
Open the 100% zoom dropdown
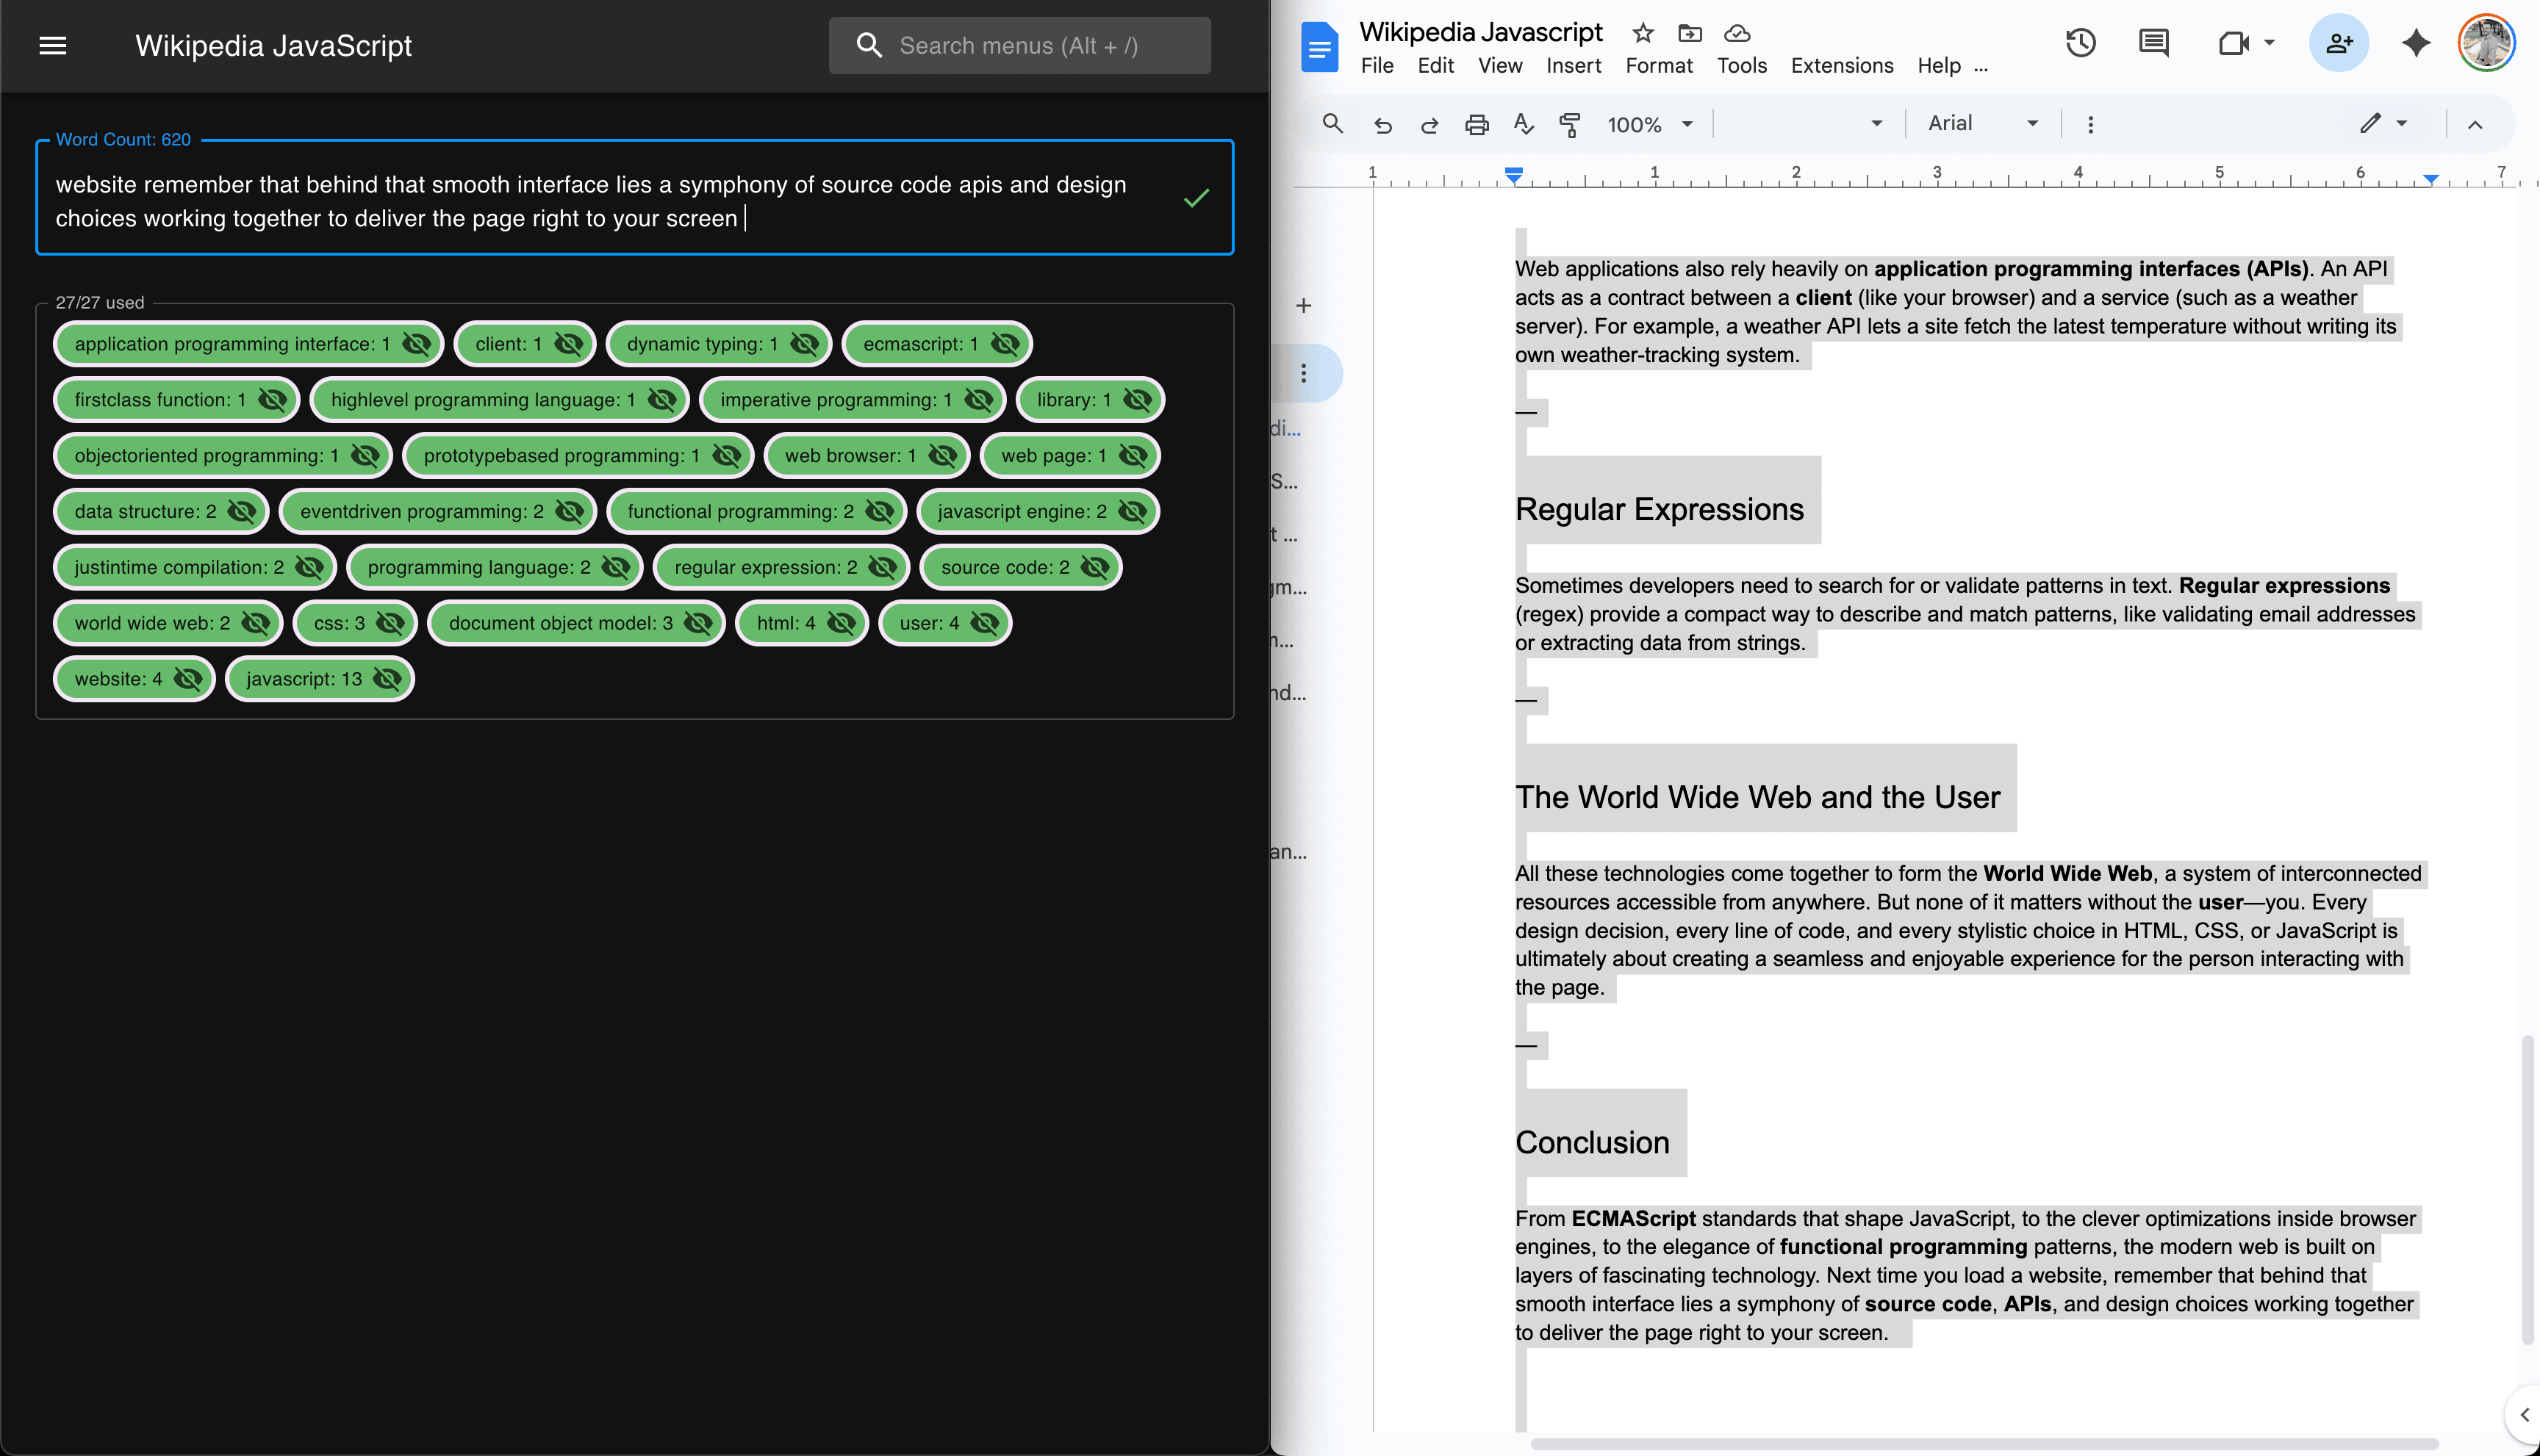coord(1650,124)
